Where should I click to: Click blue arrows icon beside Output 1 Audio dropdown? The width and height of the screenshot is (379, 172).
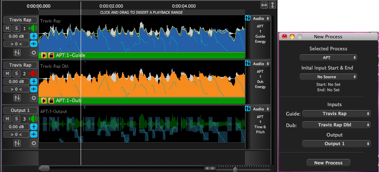pos(248,109)
